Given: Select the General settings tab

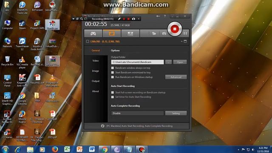Looking at the screenshot, I should (96, 51).
